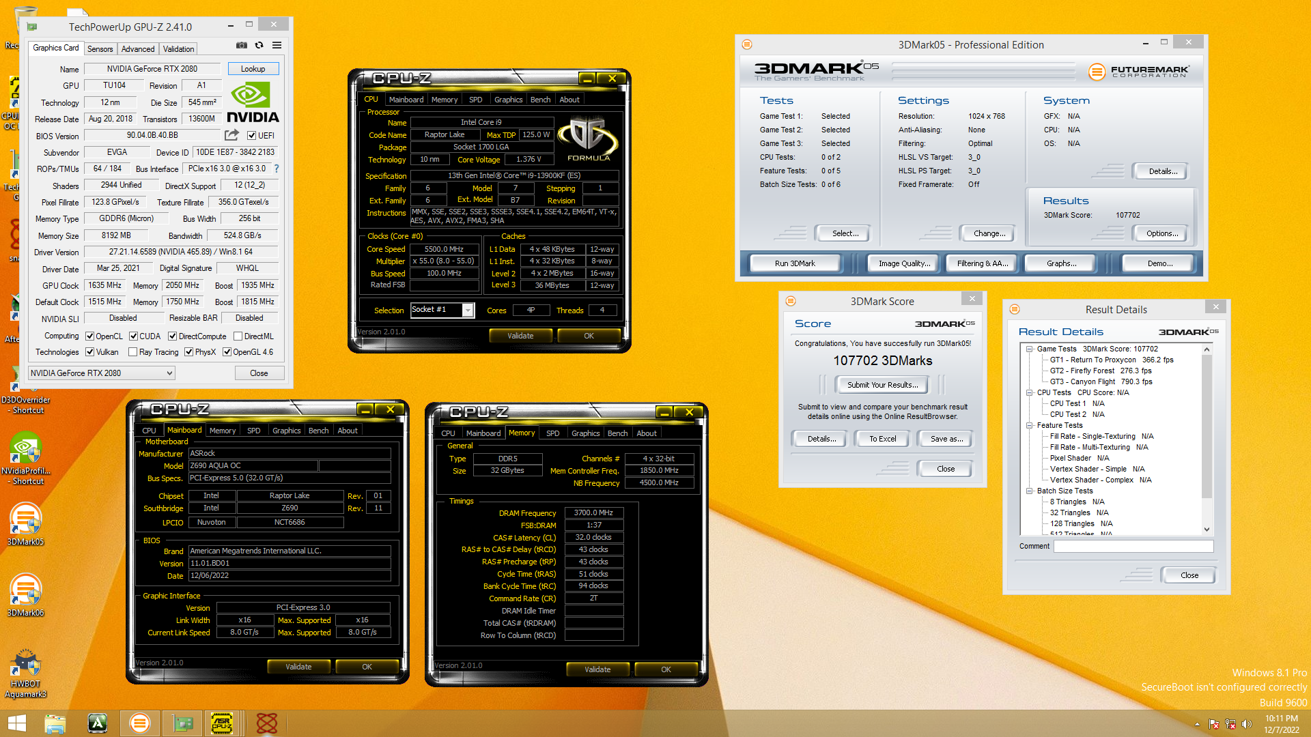
Task: Open the Graphics tab in the CPU-Z Memory window
Action: pyautogui.click(x=585, y=433)
